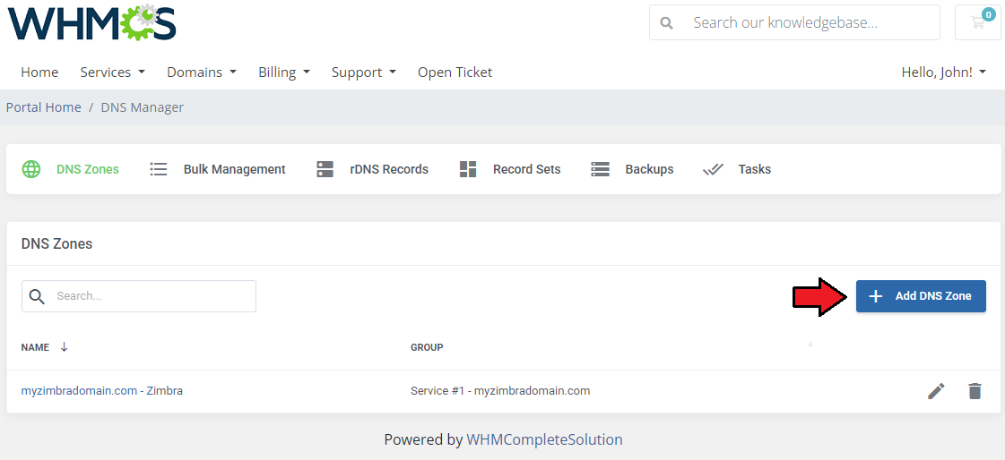Go to Home in navigation bar
Viewport: 1005px width, 460px height.
[x=39, y=72]
